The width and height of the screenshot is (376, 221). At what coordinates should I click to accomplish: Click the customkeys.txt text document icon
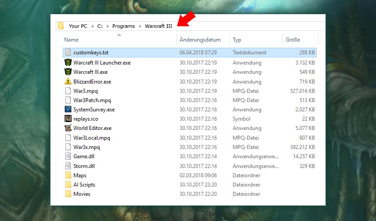68,53
